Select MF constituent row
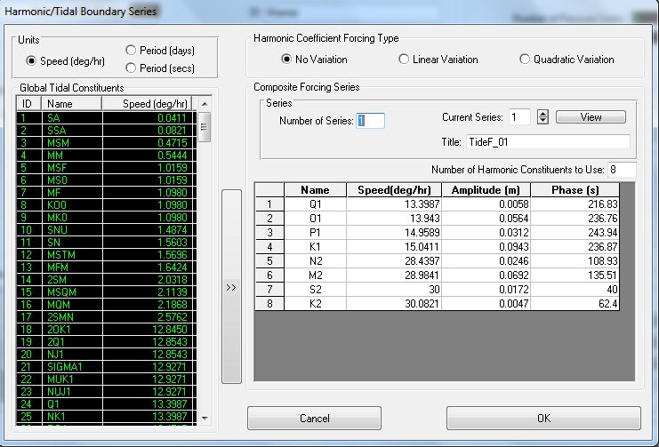The width and height of the screenshot is (659, 447). 106,193
